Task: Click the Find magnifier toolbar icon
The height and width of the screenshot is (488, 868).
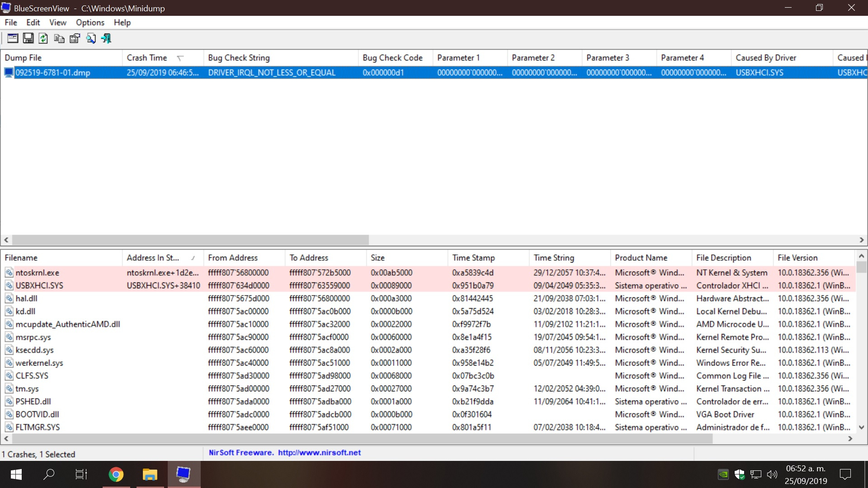Action: 90,38
